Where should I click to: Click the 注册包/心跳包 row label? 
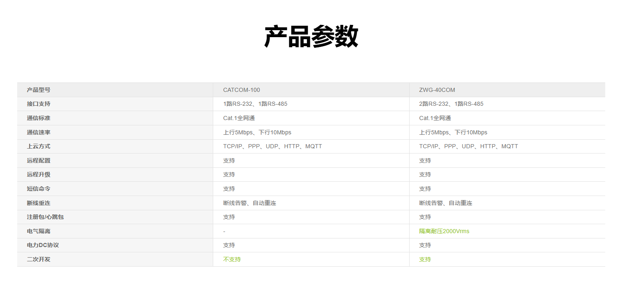coord(45,217)
